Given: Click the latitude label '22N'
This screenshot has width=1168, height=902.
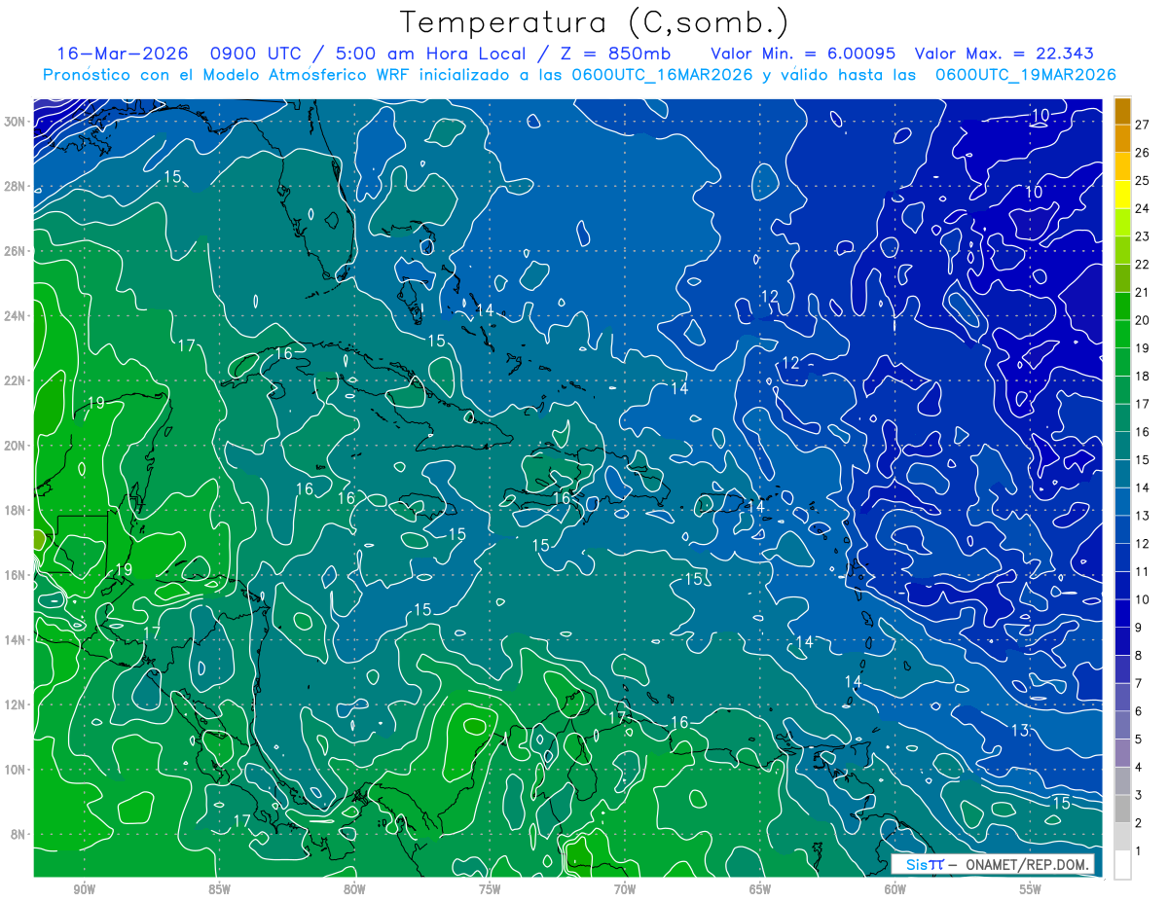Looking at the screenshot, I should pos(14,380).
